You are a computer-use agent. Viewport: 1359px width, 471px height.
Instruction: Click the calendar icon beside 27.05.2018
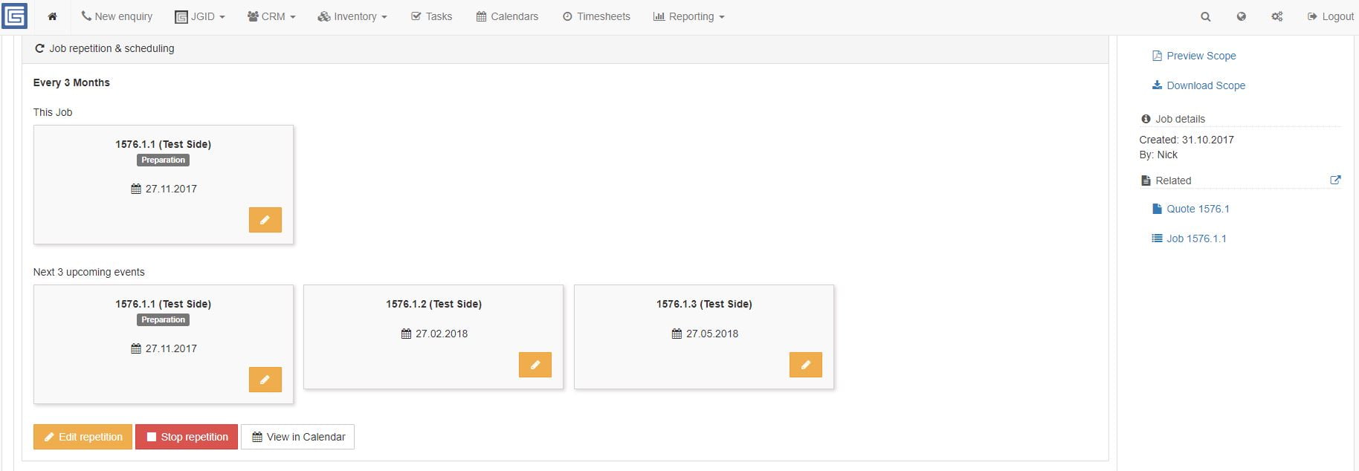[x=677, y=334]
